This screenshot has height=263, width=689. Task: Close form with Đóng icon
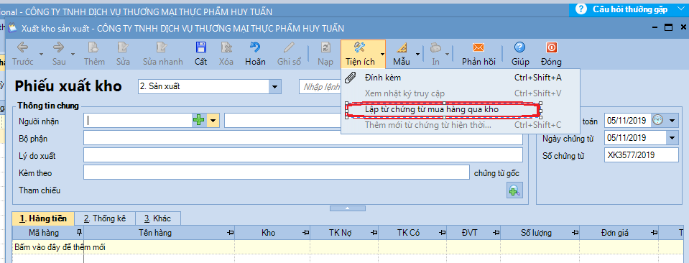[551, 47]
